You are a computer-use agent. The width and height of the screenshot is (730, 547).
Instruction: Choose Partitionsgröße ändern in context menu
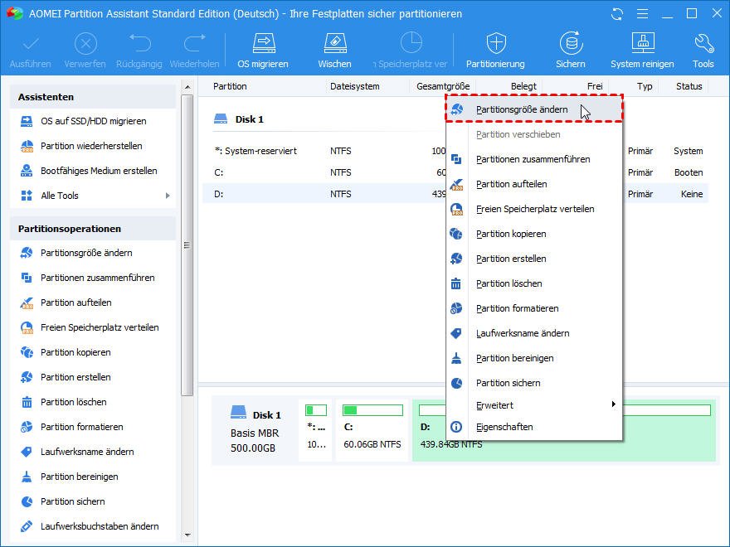(534, 109)
